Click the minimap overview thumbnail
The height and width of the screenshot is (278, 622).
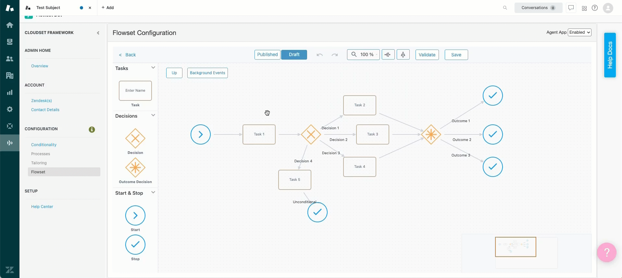(x=516, y=247)
